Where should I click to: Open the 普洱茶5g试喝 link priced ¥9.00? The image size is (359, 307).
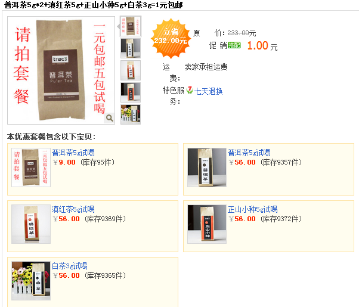point(73,153)
